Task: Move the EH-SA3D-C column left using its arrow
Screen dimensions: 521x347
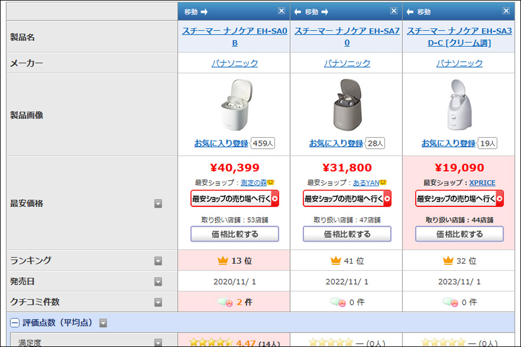Action: 410,12
